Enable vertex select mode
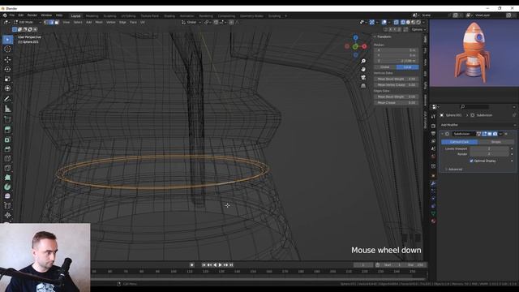519x292 pixels. click(x=46, y=22)
